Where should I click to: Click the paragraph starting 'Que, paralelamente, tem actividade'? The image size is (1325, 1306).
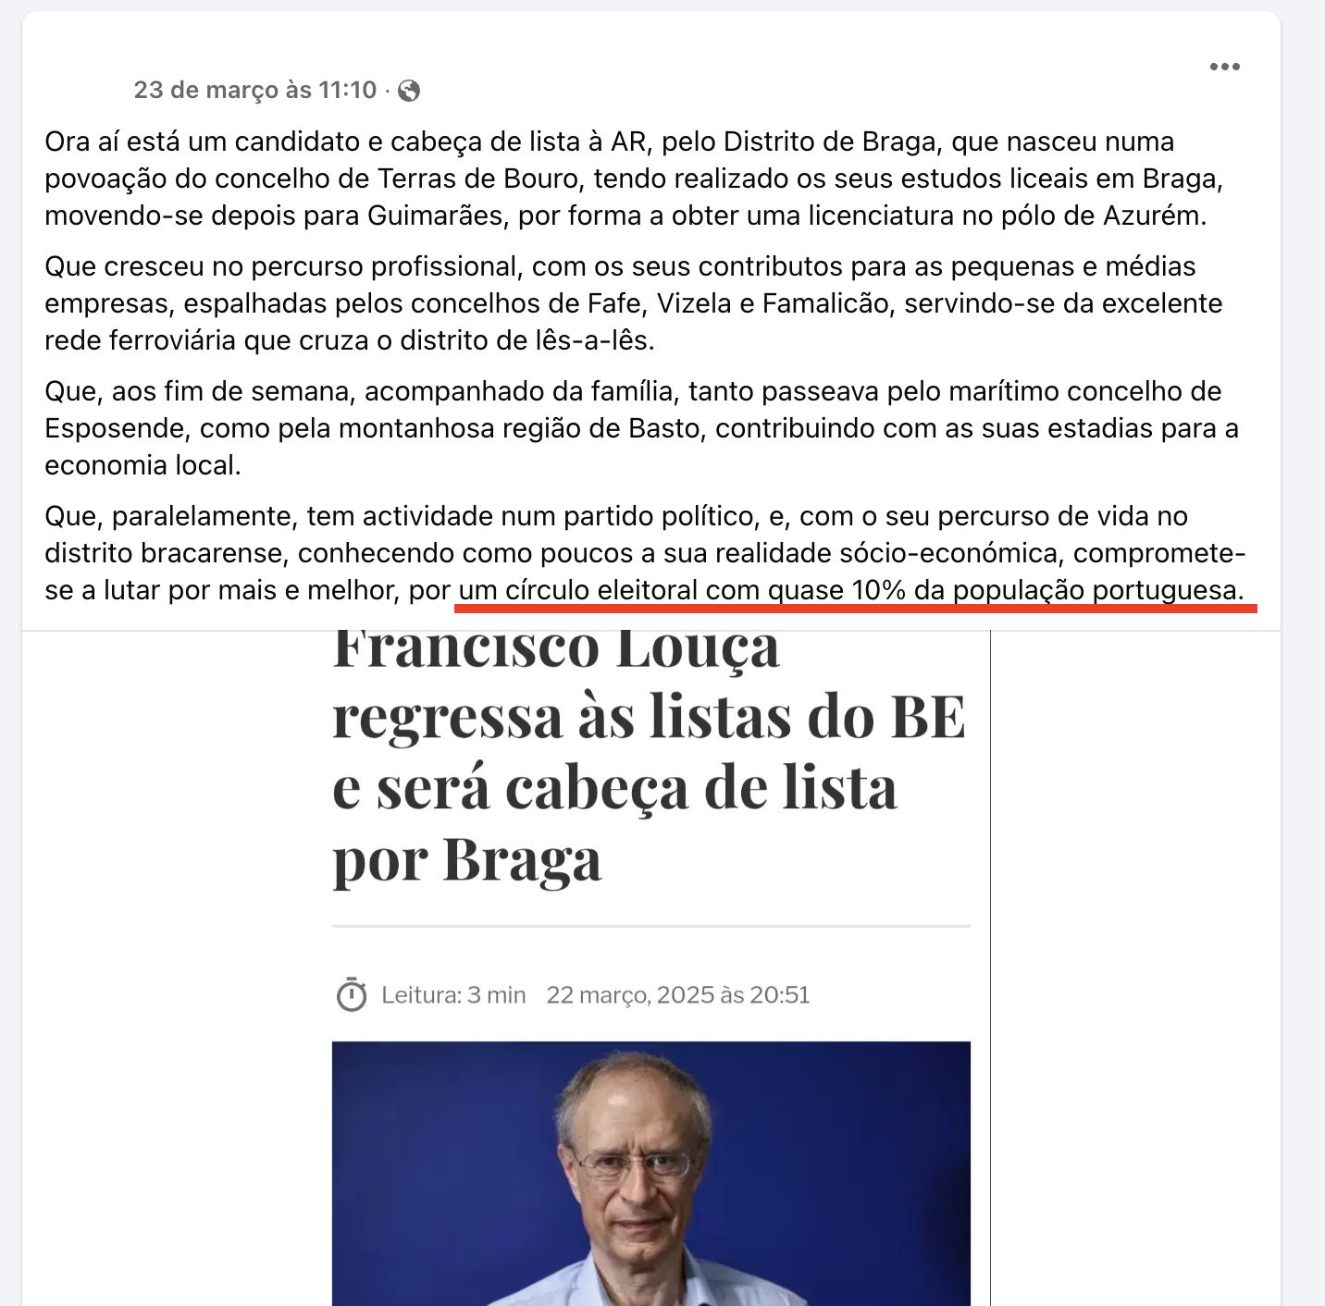pos(645,553)
